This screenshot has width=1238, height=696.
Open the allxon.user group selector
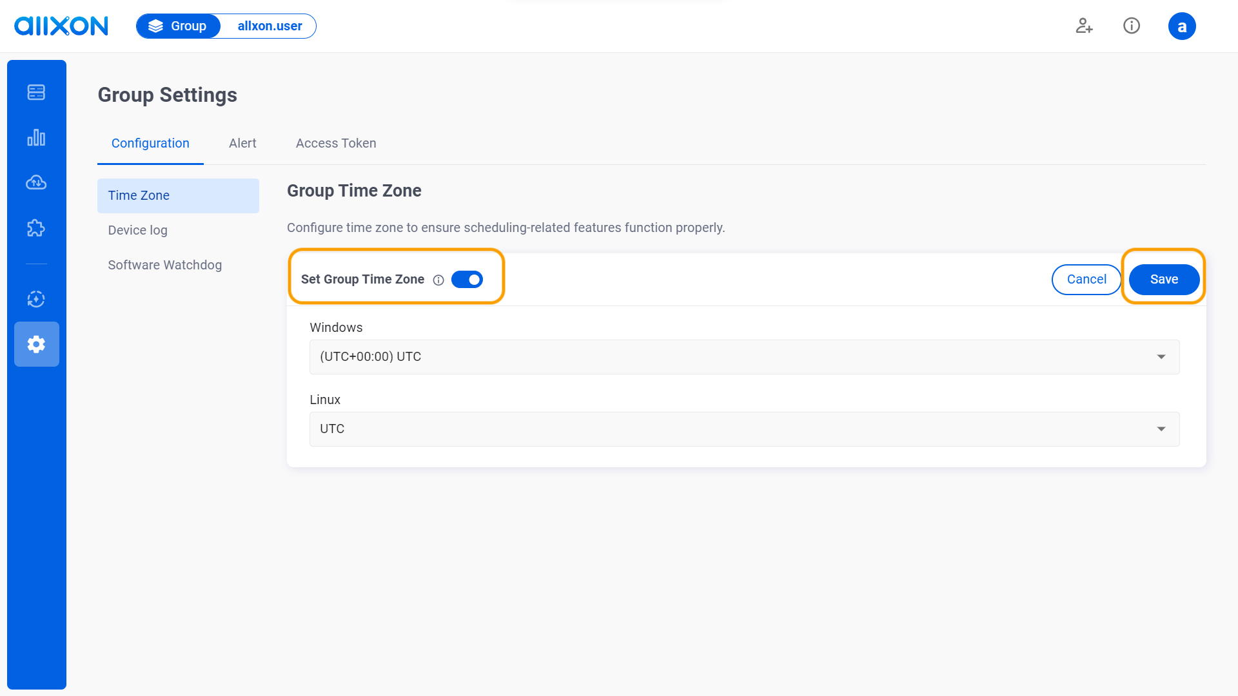tap(270, 26)
